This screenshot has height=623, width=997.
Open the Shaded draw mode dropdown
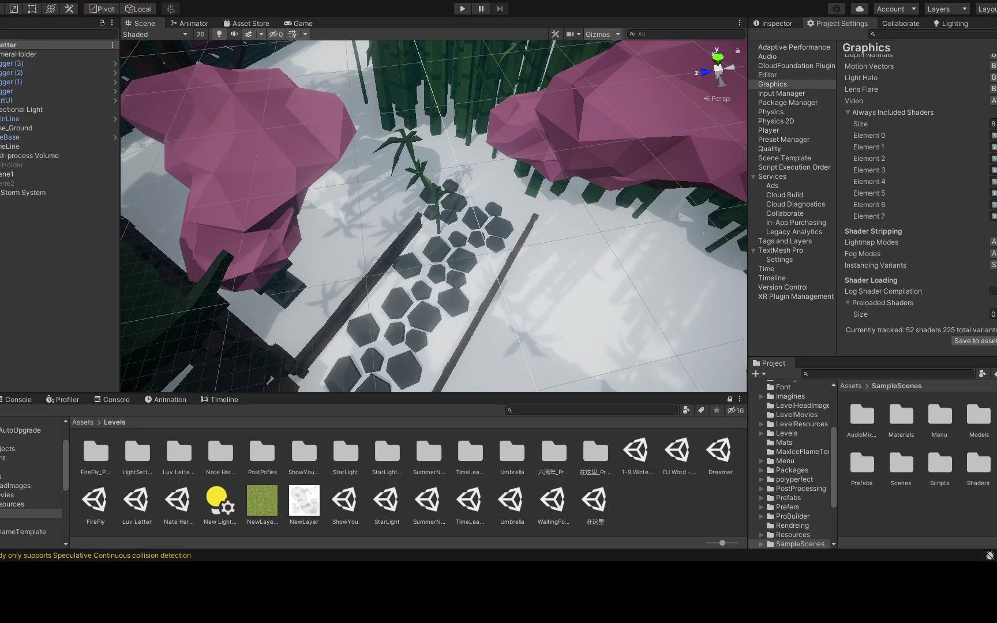155,34
